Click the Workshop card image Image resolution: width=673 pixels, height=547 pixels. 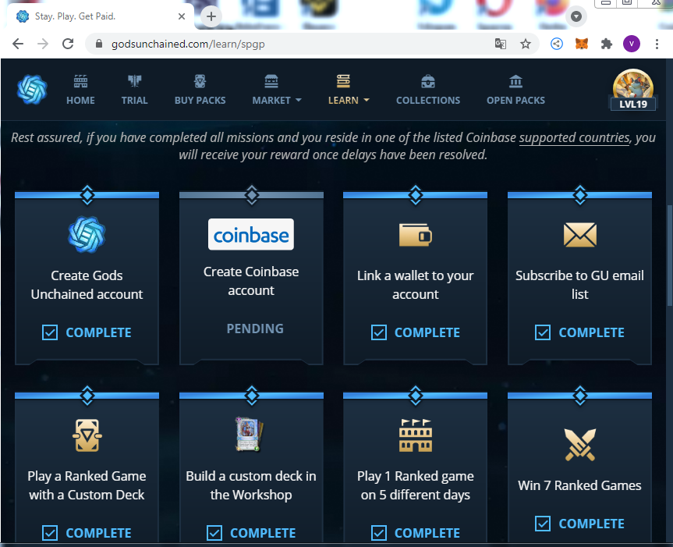(250, 434)
